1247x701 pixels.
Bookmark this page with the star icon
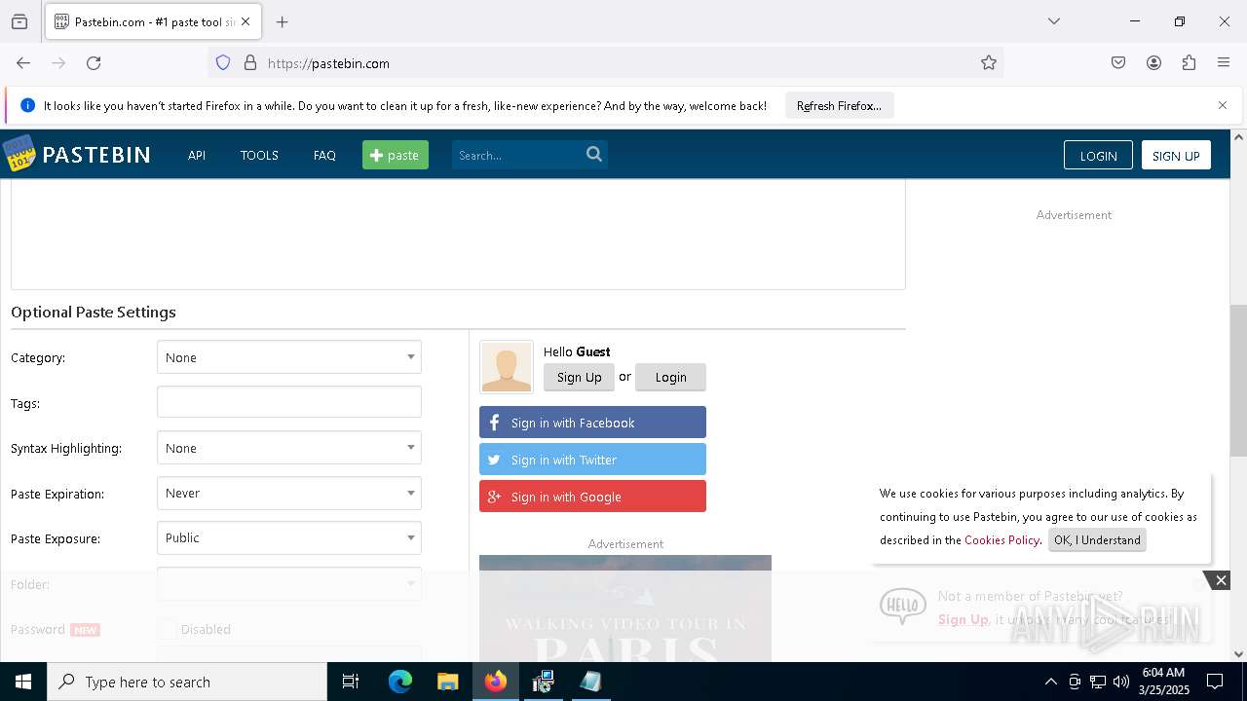[989, 63]
